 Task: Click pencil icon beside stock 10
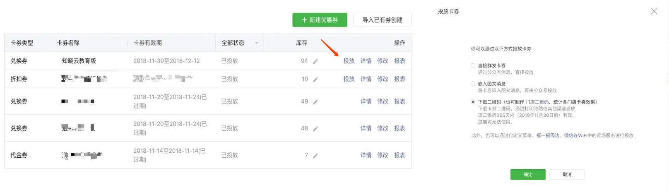[x=315, y=79]
